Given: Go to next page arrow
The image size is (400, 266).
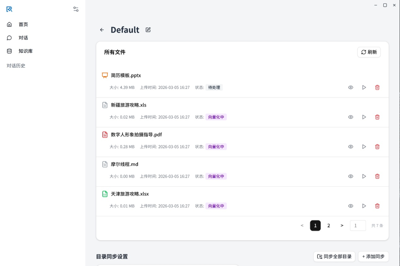Looking at the screenshot, I should [342, 225].
